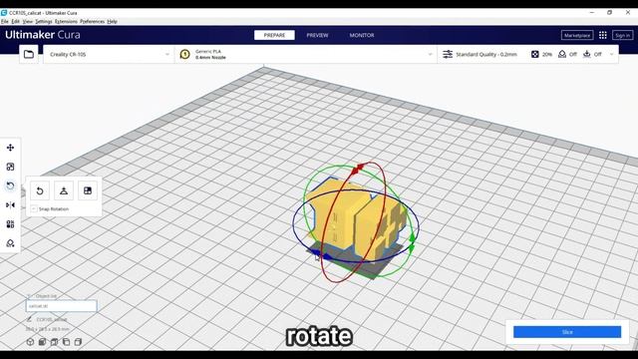
Task: Lay the model flat
Action: tap(64, 190)
